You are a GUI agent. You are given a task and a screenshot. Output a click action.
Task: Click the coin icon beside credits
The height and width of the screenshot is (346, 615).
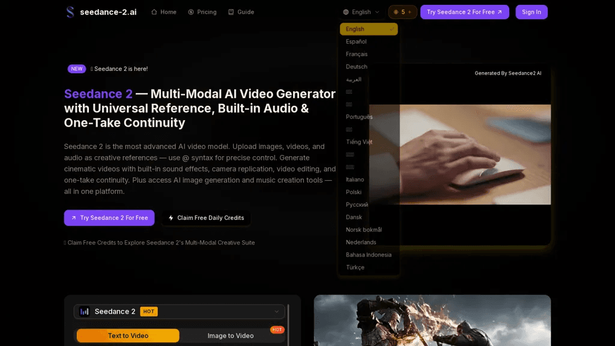pyautogui.click(x=396, y=12)
